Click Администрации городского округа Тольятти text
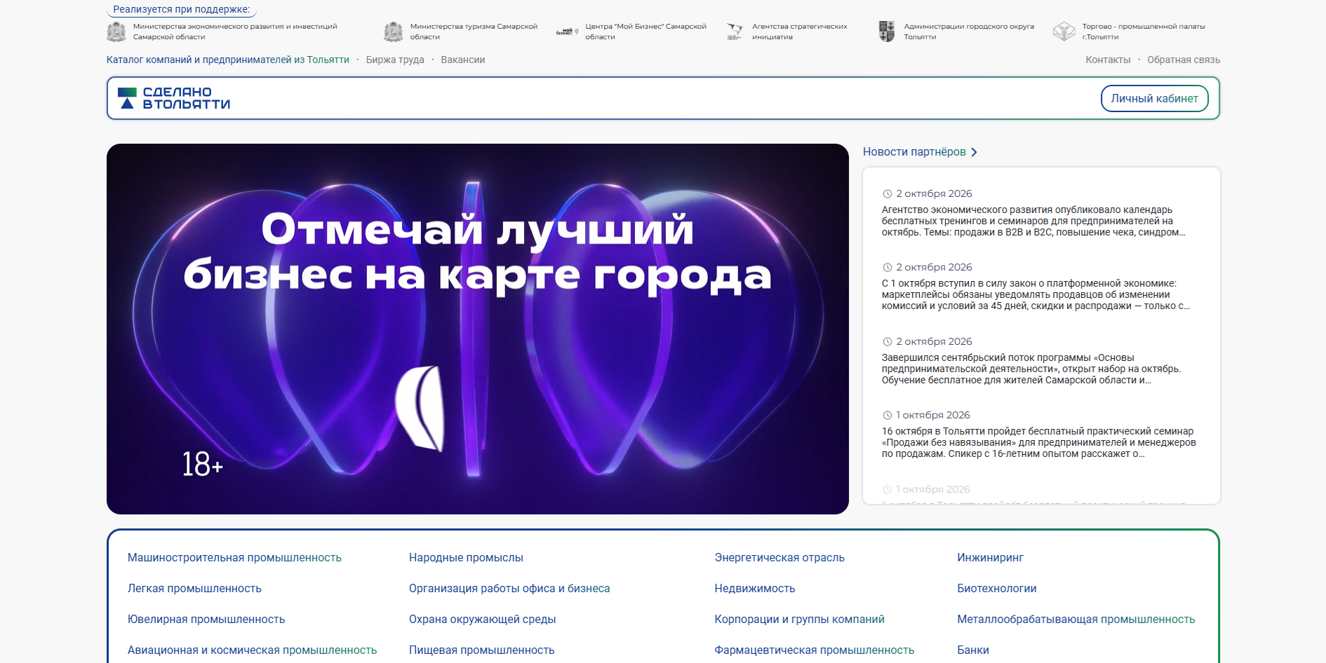 (x=969, y=32)
